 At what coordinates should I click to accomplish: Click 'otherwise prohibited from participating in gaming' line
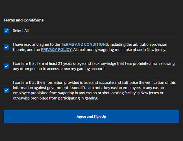click(56, 98)
